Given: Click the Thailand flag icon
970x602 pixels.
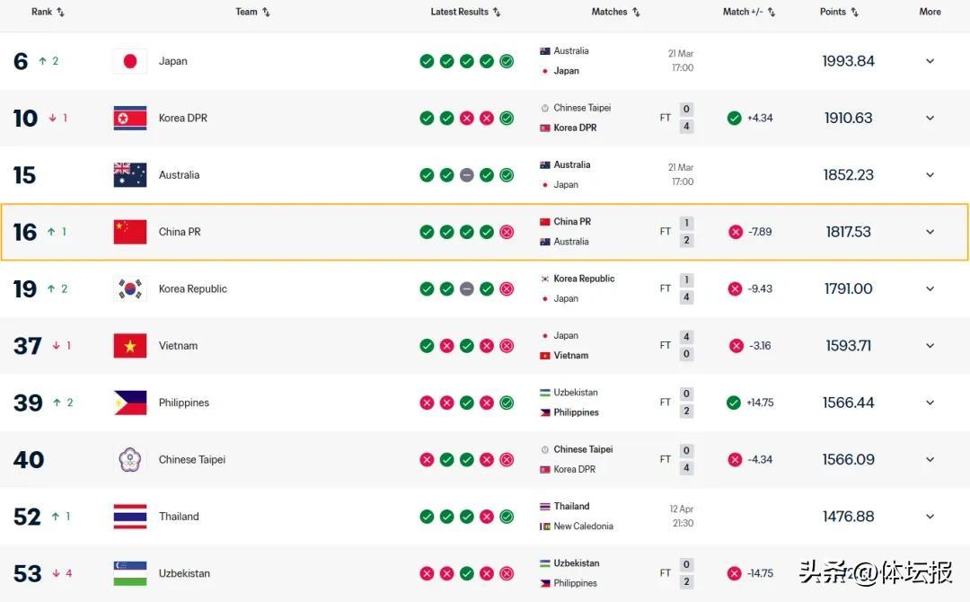Looking at the screenshot, I should pyautogui.click(x=130, y=517).
